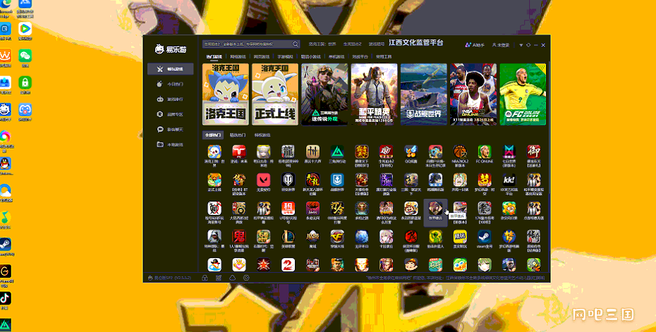This screenshot has width=656, height=332.
Task: Click the AI助手 button
Action: coord(475,44)
